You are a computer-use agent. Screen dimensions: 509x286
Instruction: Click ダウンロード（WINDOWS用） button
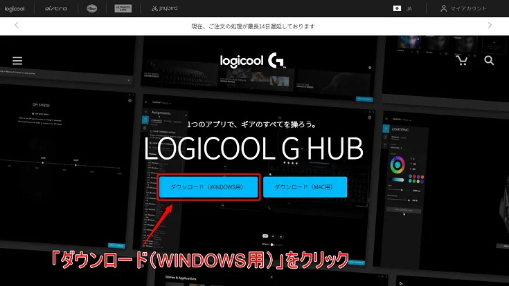tap(208, 187)
